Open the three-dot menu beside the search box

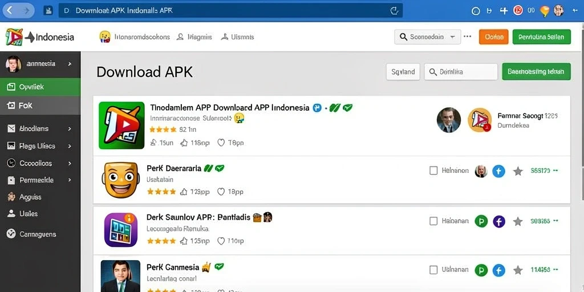tap(468, 36)
